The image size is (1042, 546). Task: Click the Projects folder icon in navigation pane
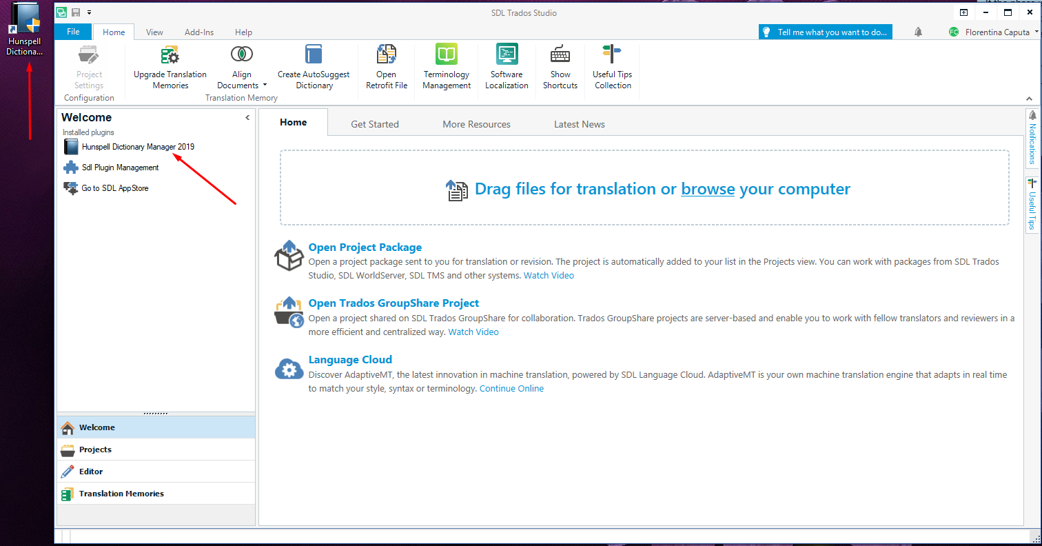(68, 450)
